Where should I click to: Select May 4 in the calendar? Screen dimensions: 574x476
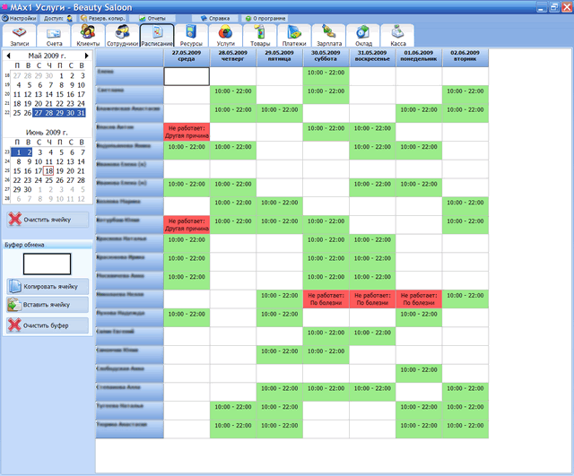click(17, 85)
